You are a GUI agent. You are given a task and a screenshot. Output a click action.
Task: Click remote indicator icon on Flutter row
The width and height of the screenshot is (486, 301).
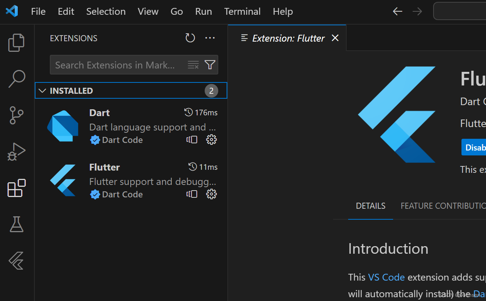192,194
